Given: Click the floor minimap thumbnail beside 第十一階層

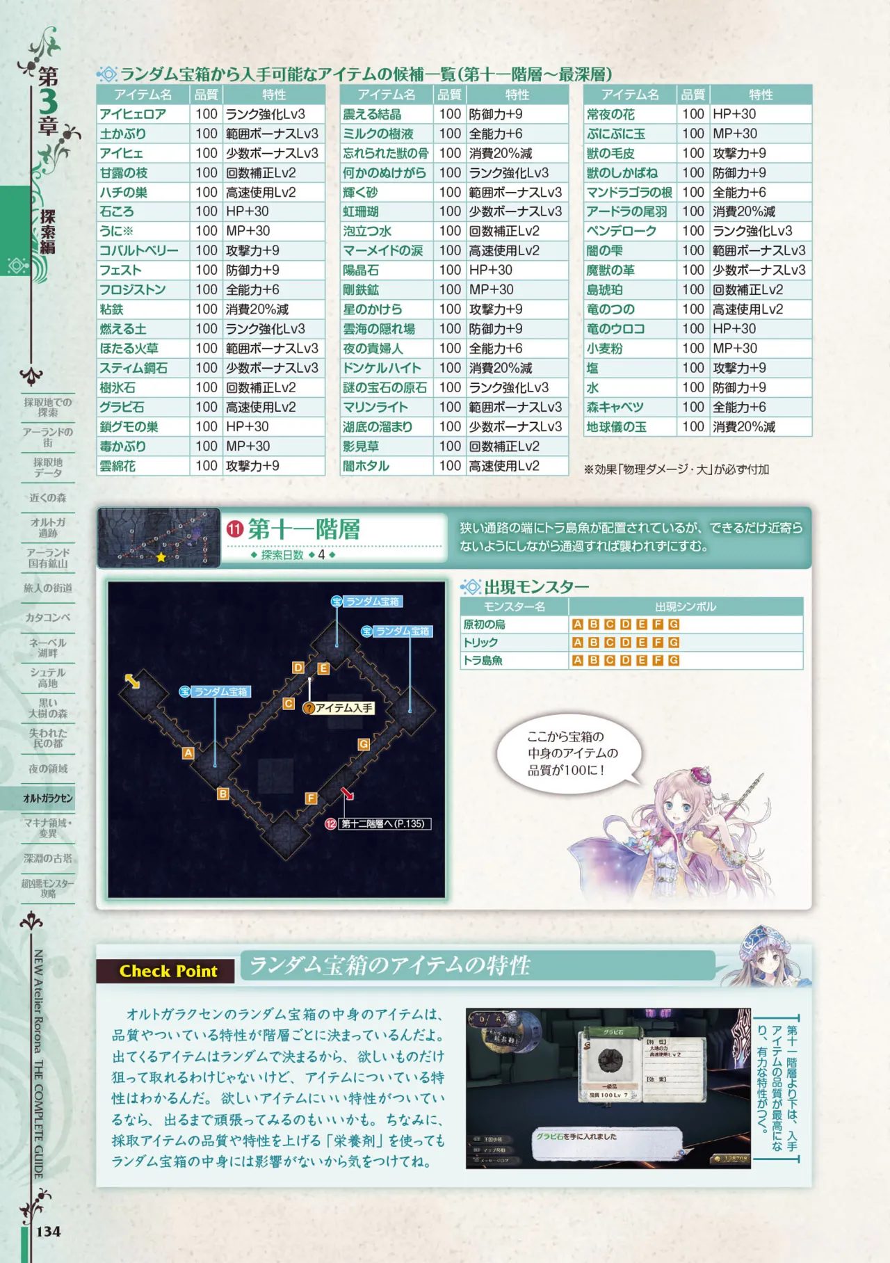Looking at the screenshot, I should [159, 538].
